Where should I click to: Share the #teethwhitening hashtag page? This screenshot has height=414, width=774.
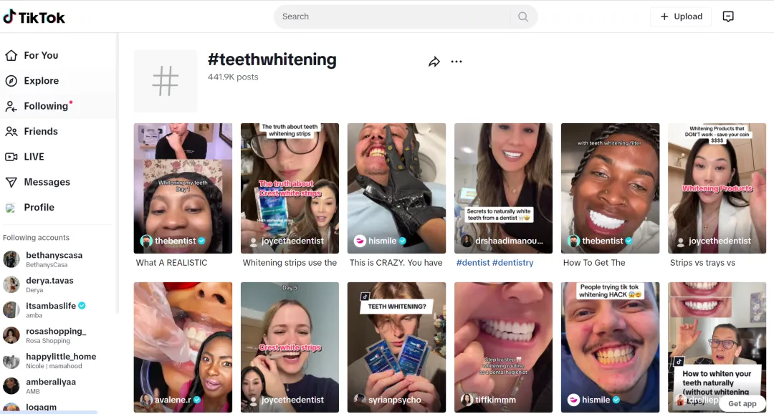[434, 62]
